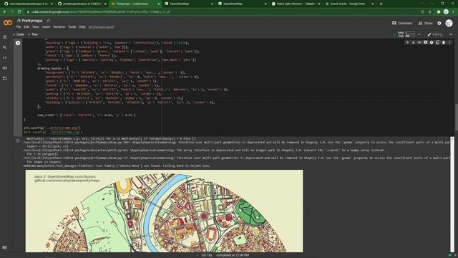458x258 pixels.
Task: Open the terminal icon at sidebar bottom
Action: [x=4, y=247]
